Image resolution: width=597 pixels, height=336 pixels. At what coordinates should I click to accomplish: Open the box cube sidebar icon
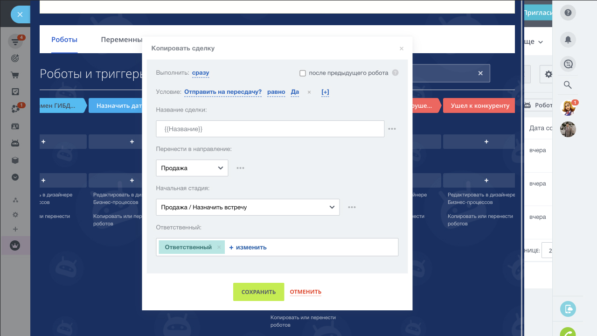(15, 160)
